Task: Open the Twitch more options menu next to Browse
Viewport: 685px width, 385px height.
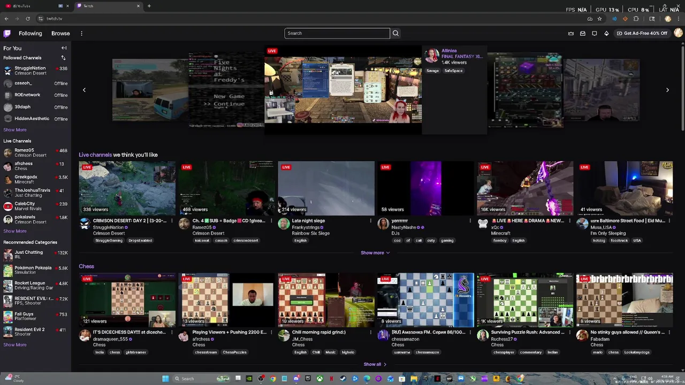Action: [x=81, y=33]
